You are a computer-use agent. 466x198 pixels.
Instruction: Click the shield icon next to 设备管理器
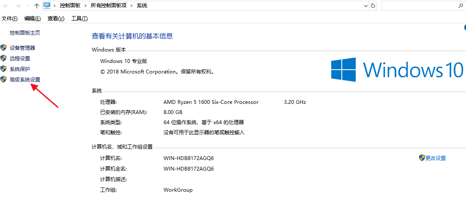(x=3, y=48)
